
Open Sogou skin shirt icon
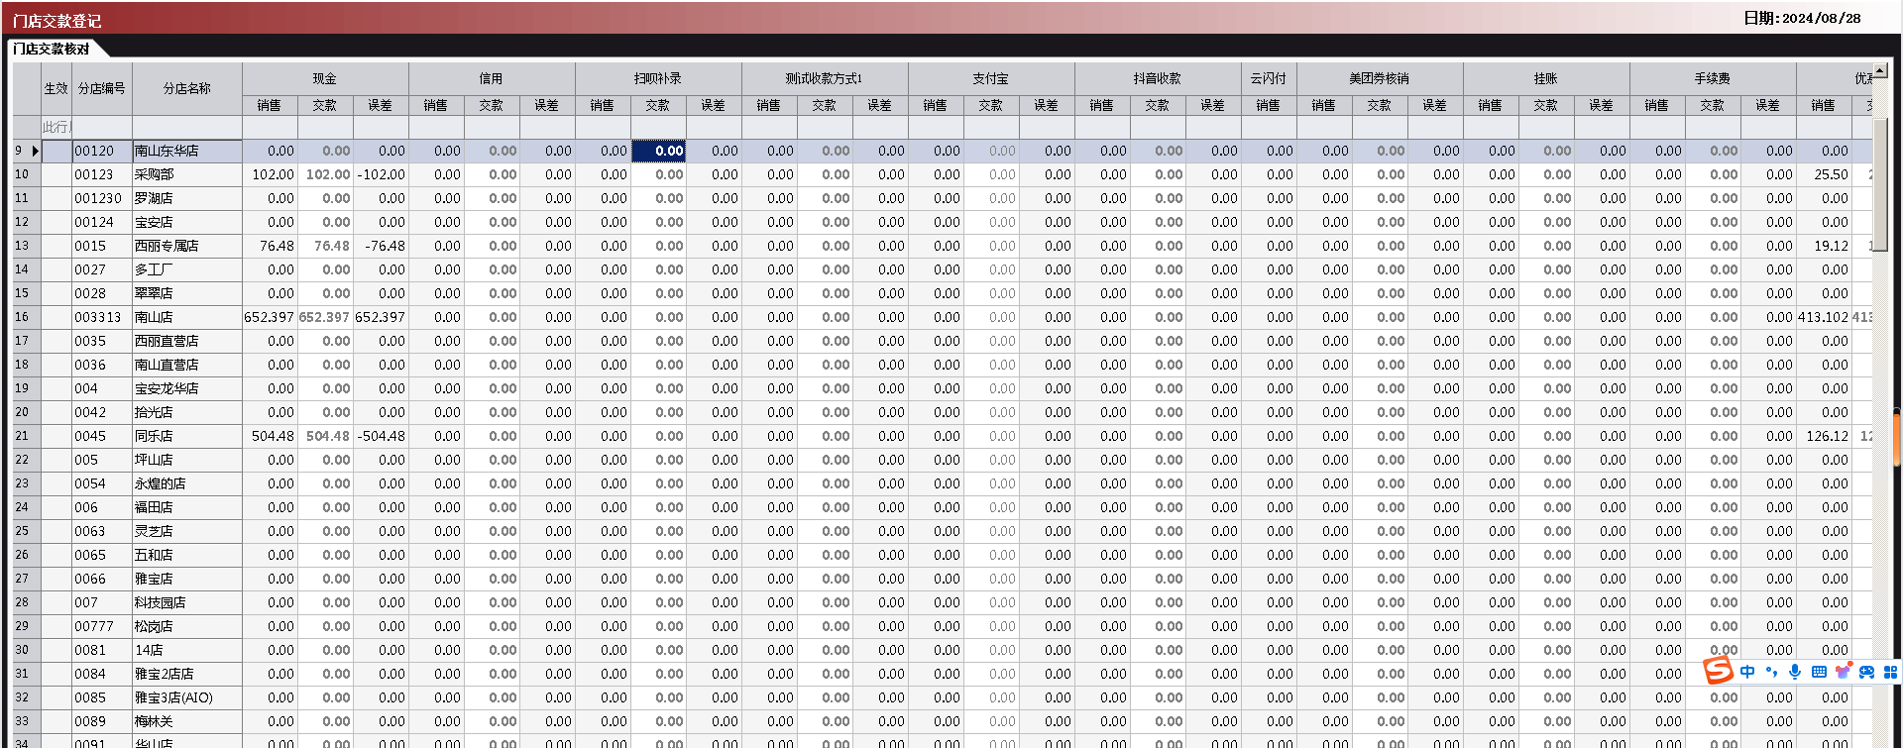(x=1843, y=671)
